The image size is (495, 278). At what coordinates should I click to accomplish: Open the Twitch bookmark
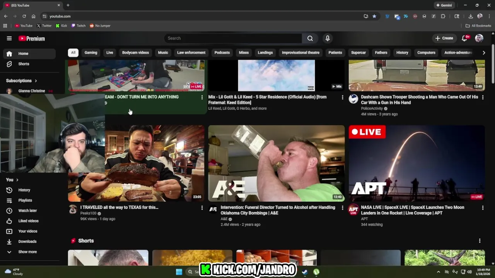coord(79,26)
